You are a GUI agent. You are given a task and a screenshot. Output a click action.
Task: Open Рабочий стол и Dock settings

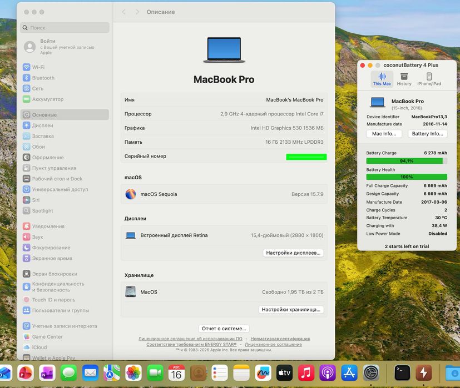(x=65, y=179)
